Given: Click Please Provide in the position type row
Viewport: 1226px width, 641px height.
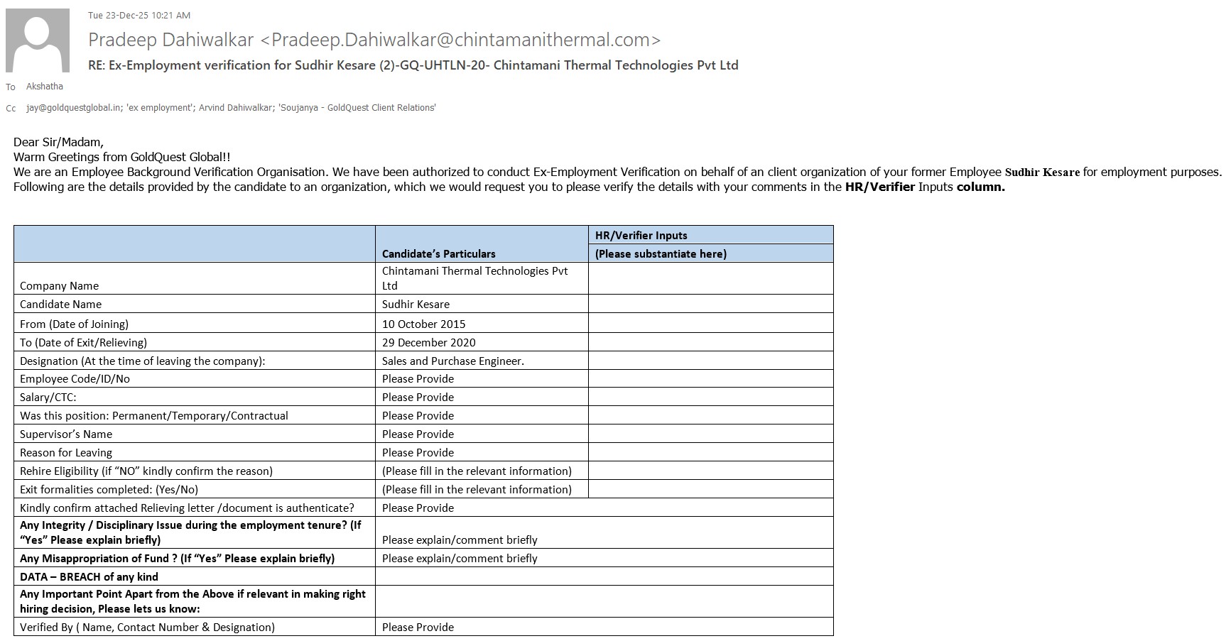Looking at the screenshot, I should [418, 415].
